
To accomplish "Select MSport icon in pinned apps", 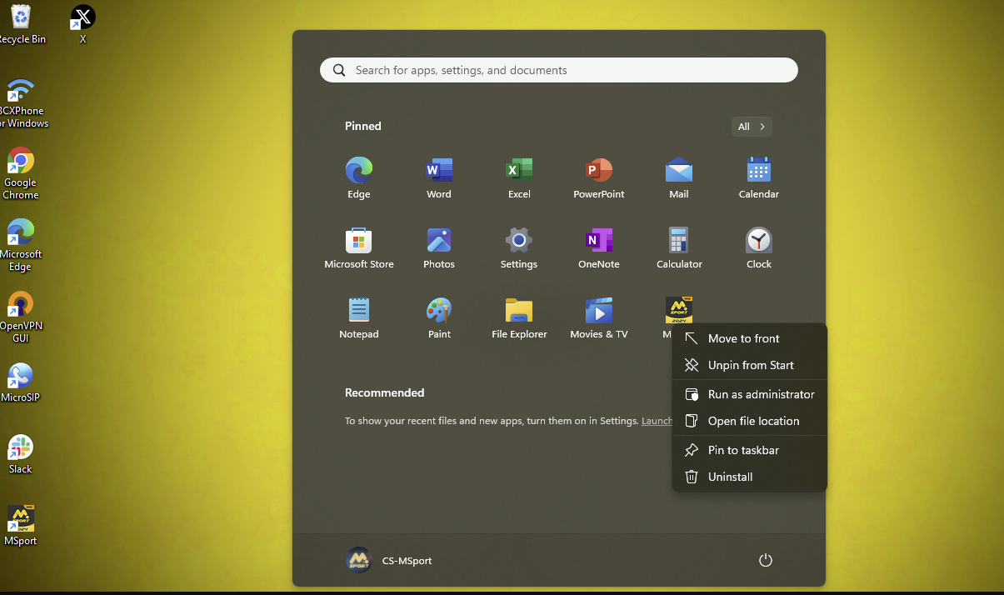I will pyautogui.click(x=678, y=311).
